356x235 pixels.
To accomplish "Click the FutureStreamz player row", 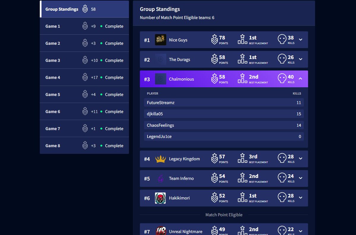I will tap(224, 103).
